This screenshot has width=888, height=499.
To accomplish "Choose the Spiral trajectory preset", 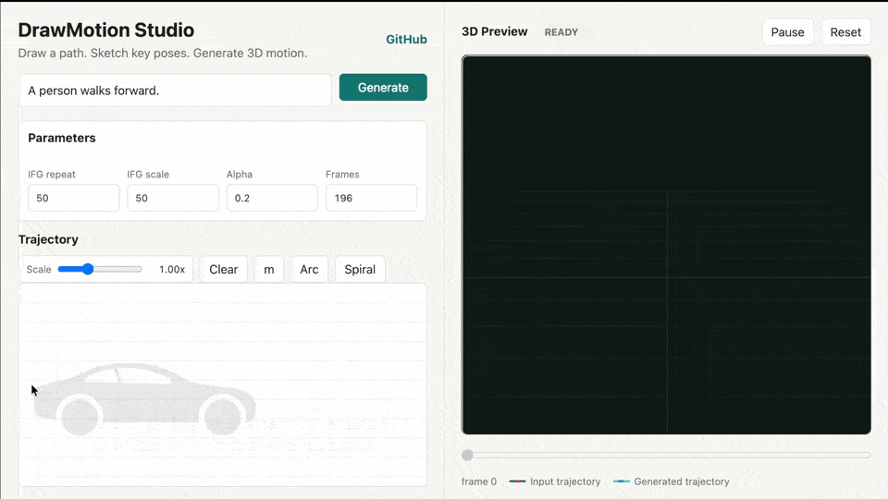I will 360,269.
